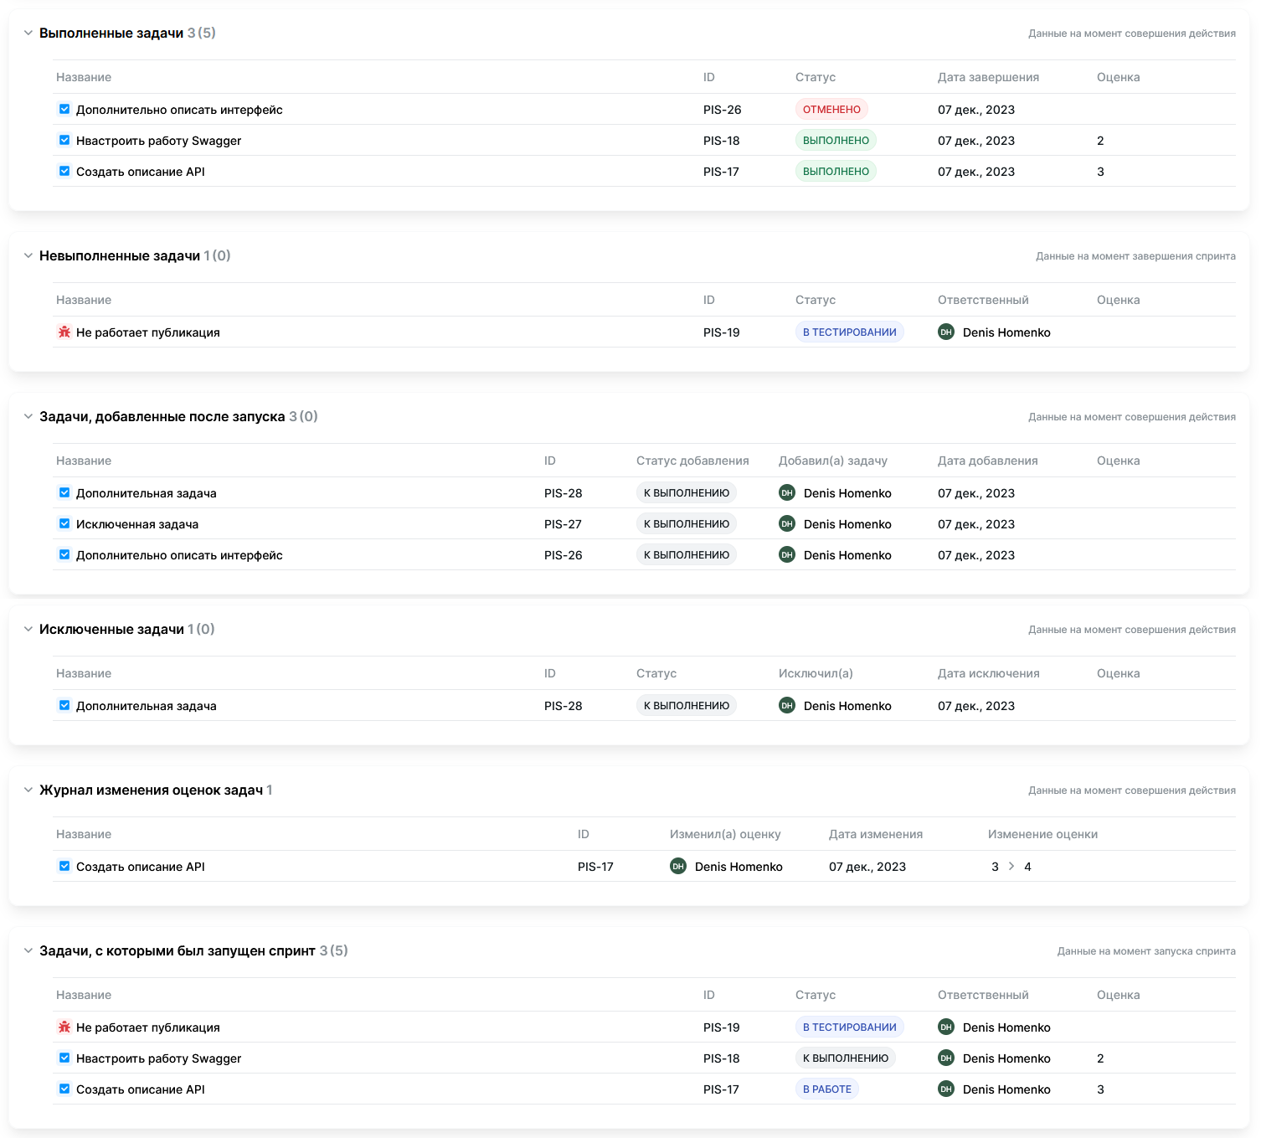Click bug icon for PIS-19 in unfinished tasks
Screen dimensions: 1261x1138
tap(64, 332)
